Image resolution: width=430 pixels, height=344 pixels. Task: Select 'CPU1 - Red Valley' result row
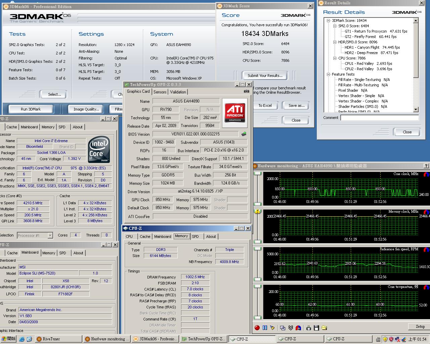click(x=368, y=63)
